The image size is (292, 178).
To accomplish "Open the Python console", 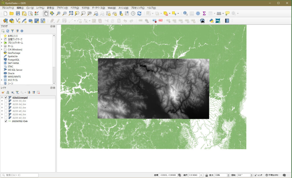I will click(x=212, y=21).
